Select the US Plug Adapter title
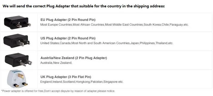 click(x=68, y=38)
